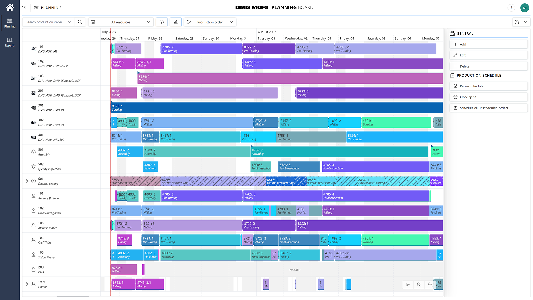Click the 502 Quality inspection gear icon

33,166
